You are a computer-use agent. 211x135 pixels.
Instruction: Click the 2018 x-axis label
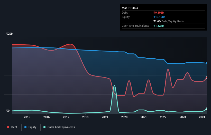pos(85,117)
